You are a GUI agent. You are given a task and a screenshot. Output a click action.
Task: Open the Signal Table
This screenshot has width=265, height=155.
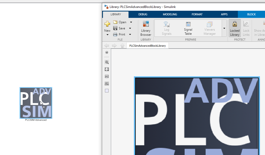point(188,28)
